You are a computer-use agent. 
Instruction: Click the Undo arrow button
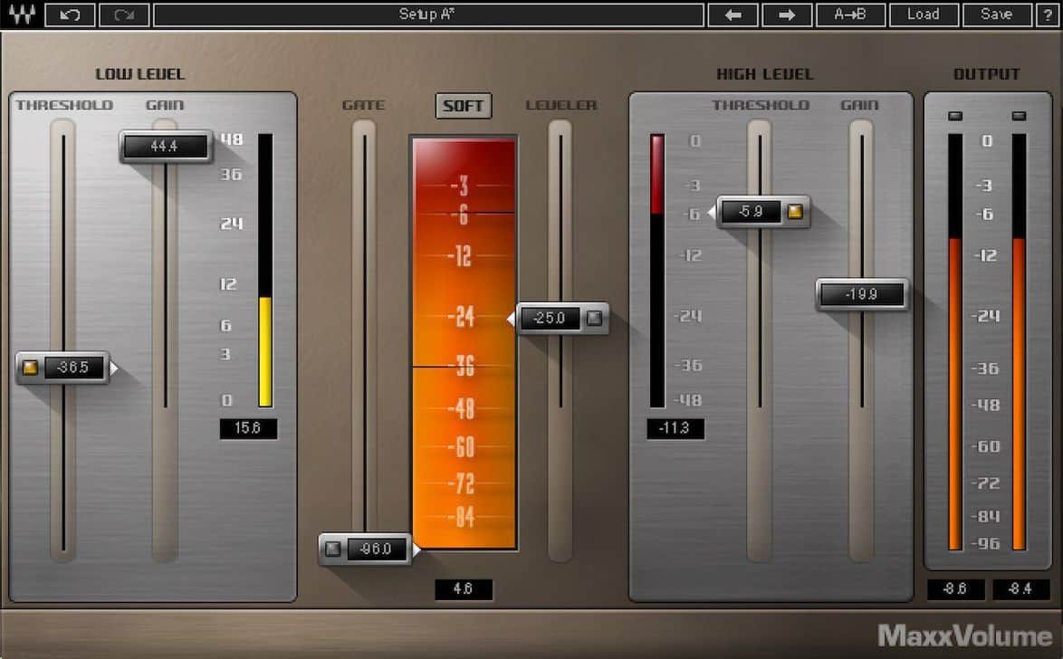69,14
